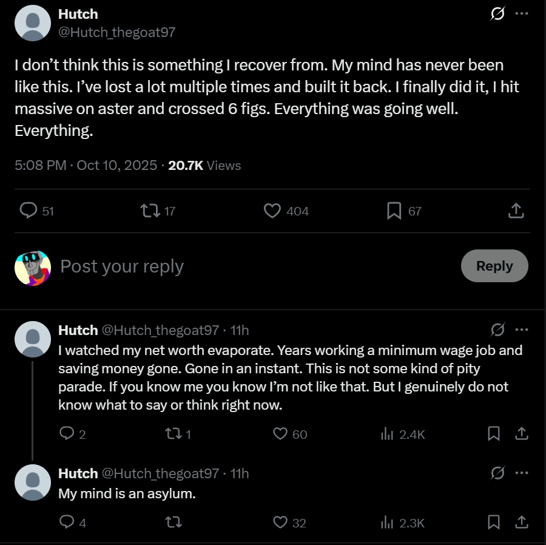
Task: Repost the main Hutch post
Action: click(x=149, y=211)
